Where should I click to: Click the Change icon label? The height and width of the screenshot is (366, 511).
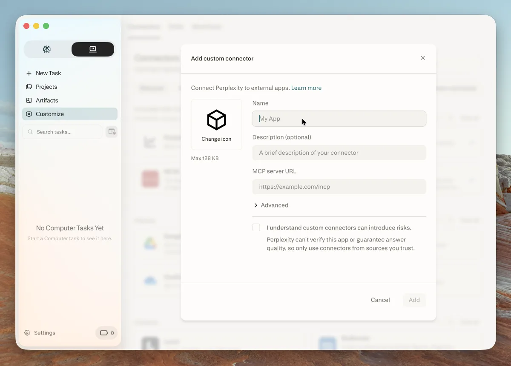tap(216, 139)
